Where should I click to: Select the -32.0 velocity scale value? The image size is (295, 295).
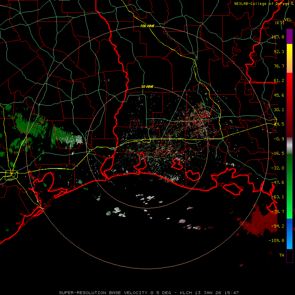[x=278, y=168]
